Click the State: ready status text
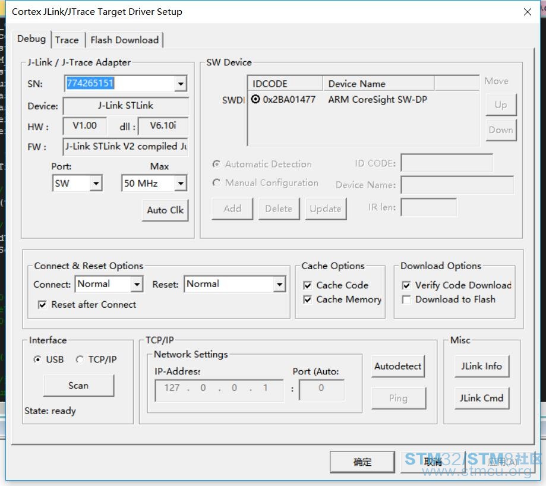This screenshot has width=546, height=486. [x=50, y=411]
